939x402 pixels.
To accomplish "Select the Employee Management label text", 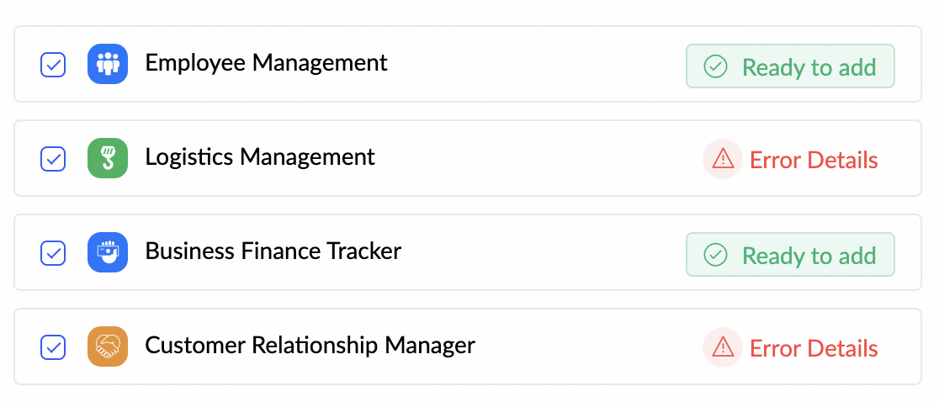I will click(266, 63).
